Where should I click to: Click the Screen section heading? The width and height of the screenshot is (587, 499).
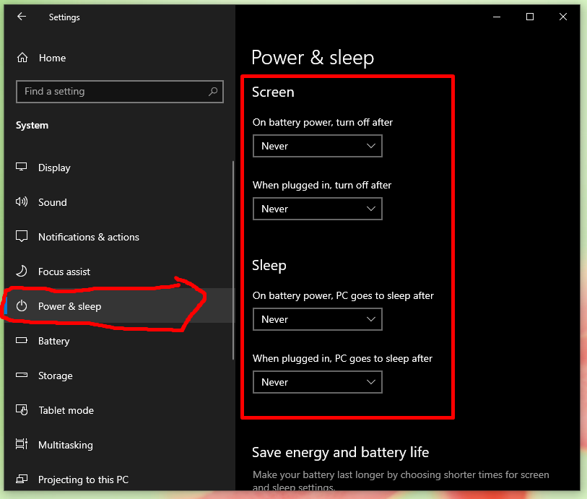273,92
